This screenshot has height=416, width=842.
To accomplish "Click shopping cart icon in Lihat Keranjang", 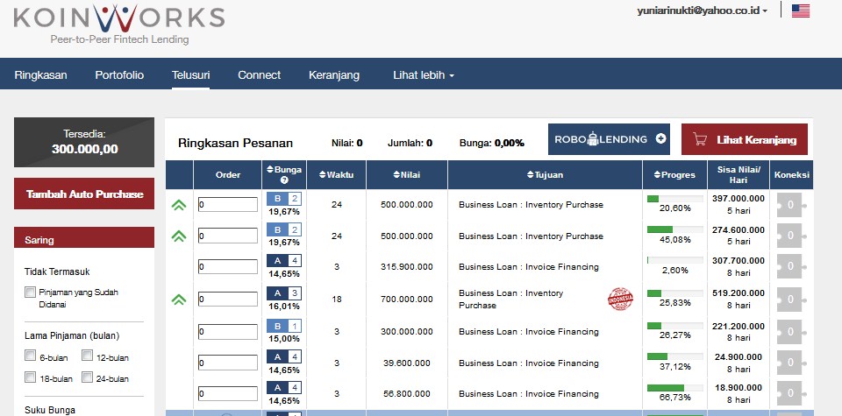I will 700,139.
